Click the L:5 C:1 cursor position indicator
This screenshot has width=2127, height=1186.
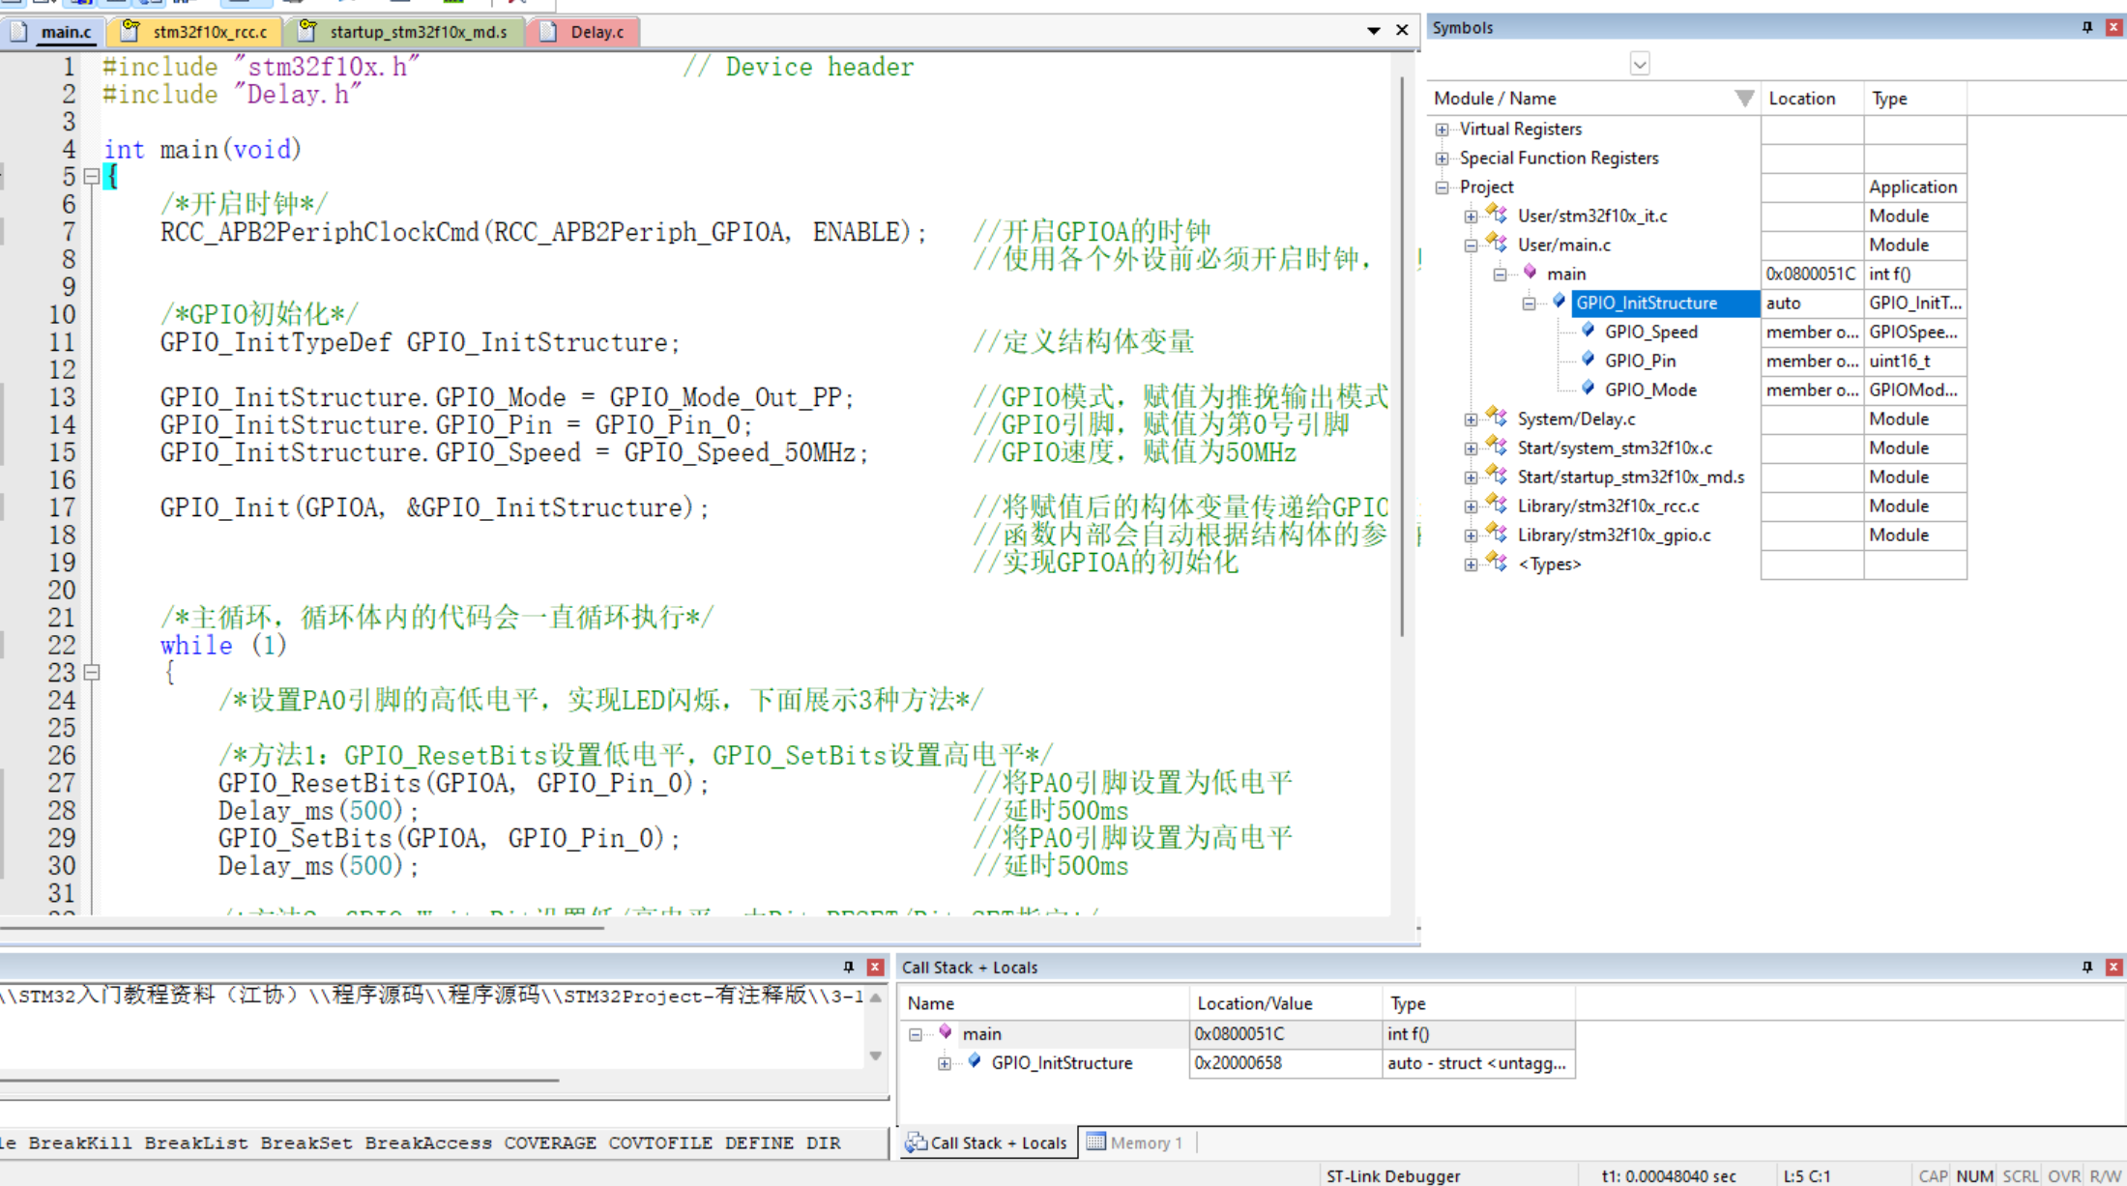click(1807, 1175)
